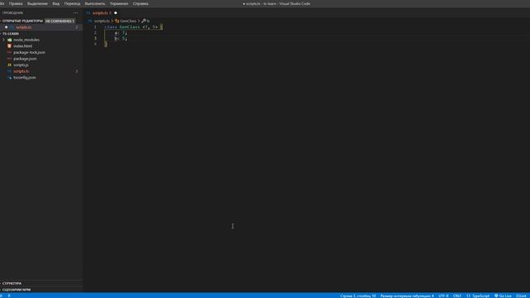Collapse the Открытые редакторы section
The image size is (530, 298).
[x=22, y=21]
